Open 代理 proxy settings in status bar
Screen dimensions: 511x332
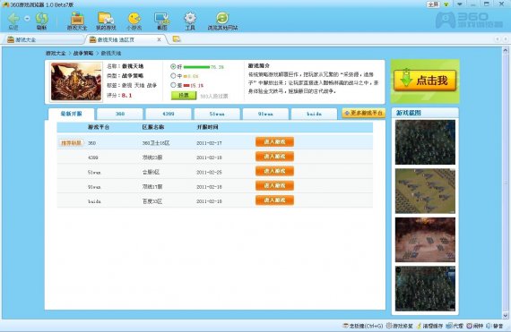point(455,326)
